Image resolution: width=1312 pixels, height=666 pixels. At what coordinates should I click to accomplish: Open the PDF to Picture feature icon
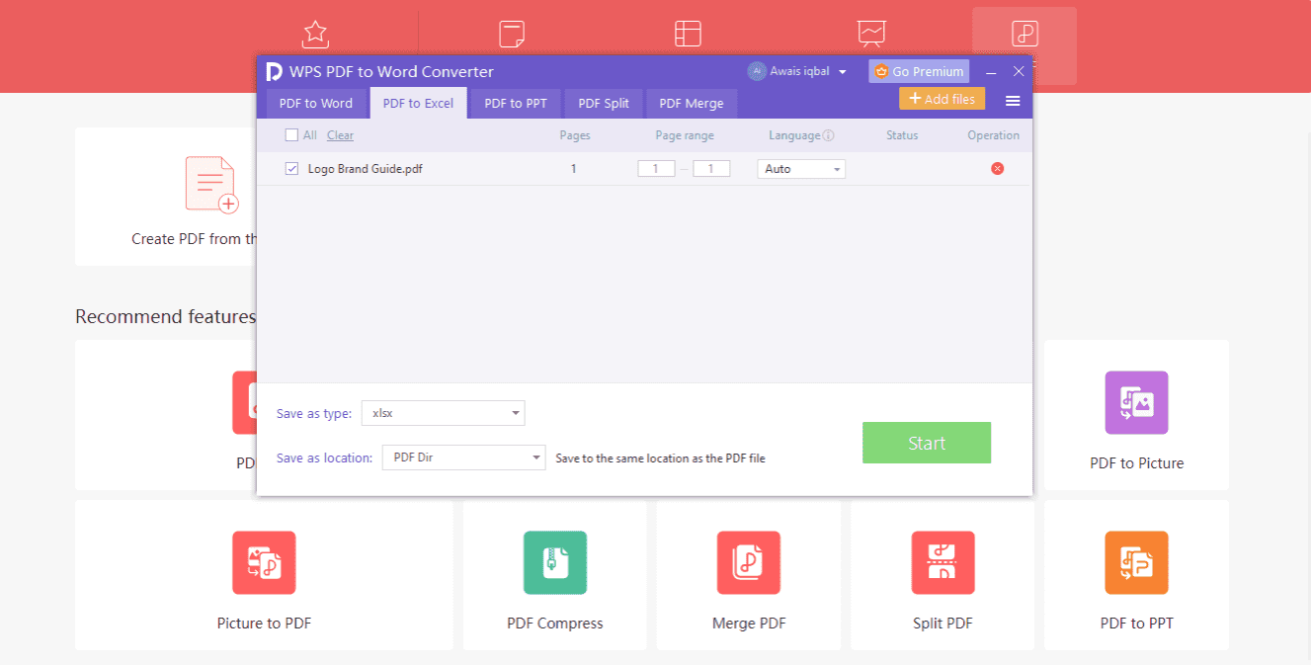pos(1136,403)
